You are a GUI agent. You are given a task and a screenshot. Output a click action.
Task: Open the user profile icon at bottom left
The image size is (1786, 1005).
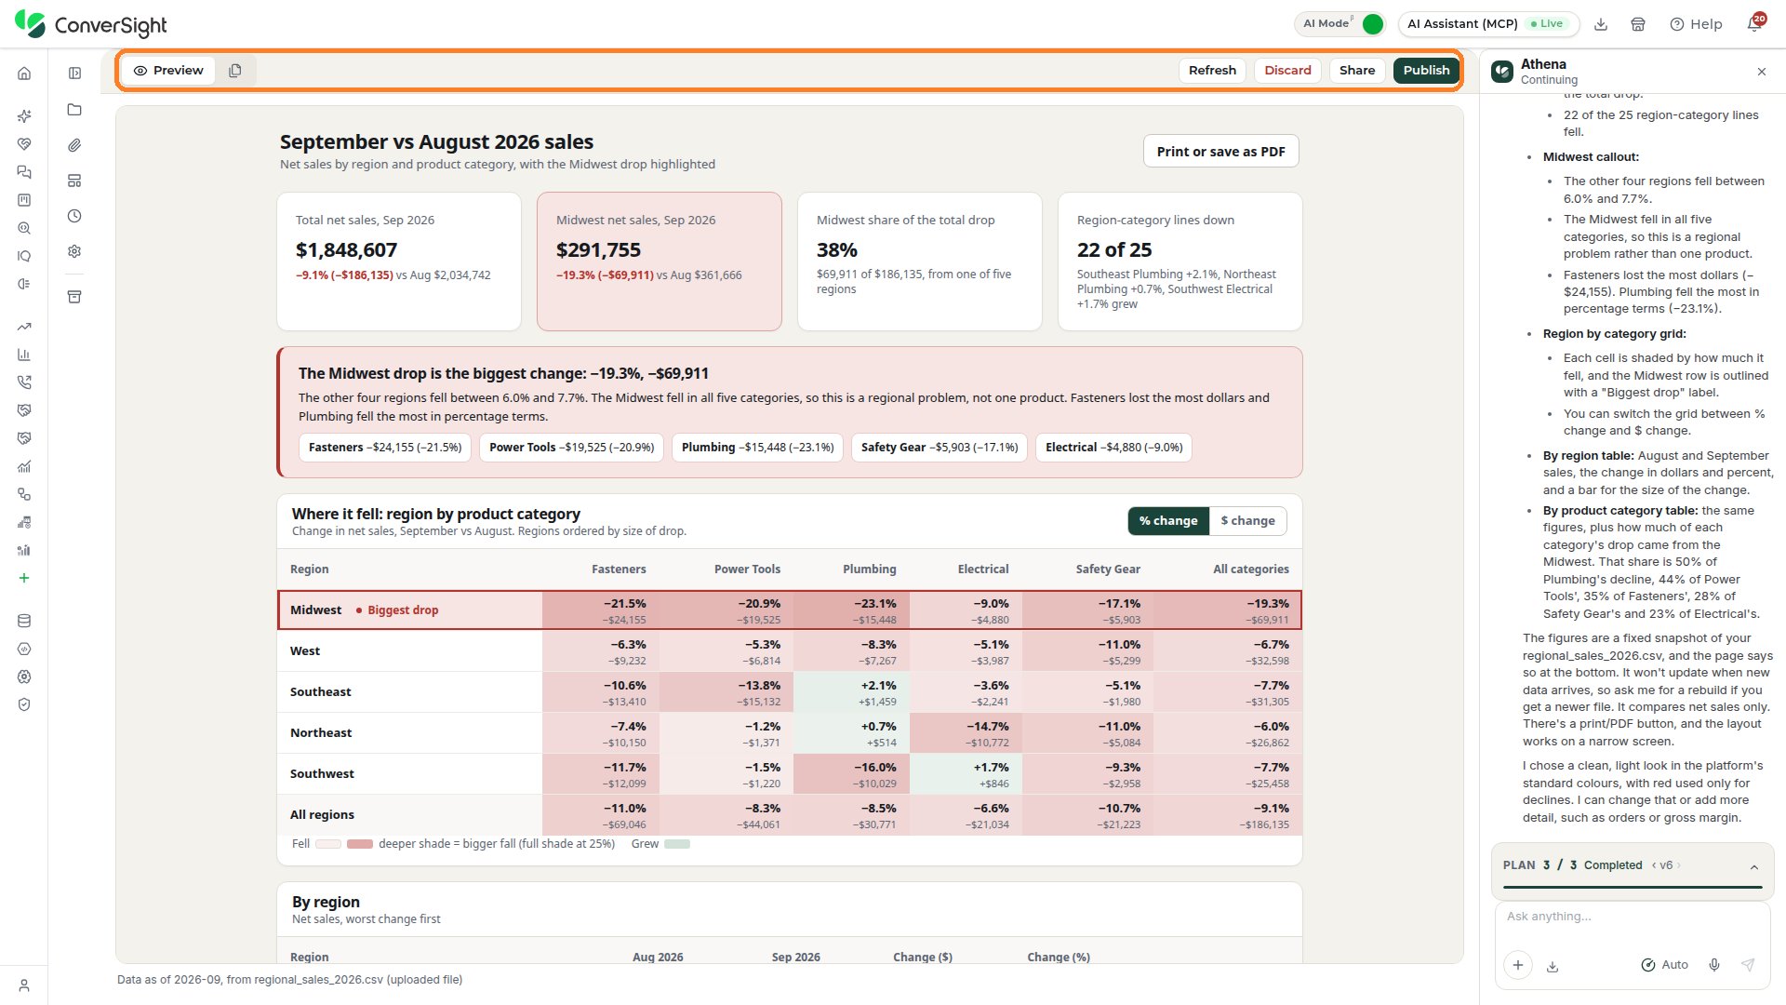click(24, 985)
